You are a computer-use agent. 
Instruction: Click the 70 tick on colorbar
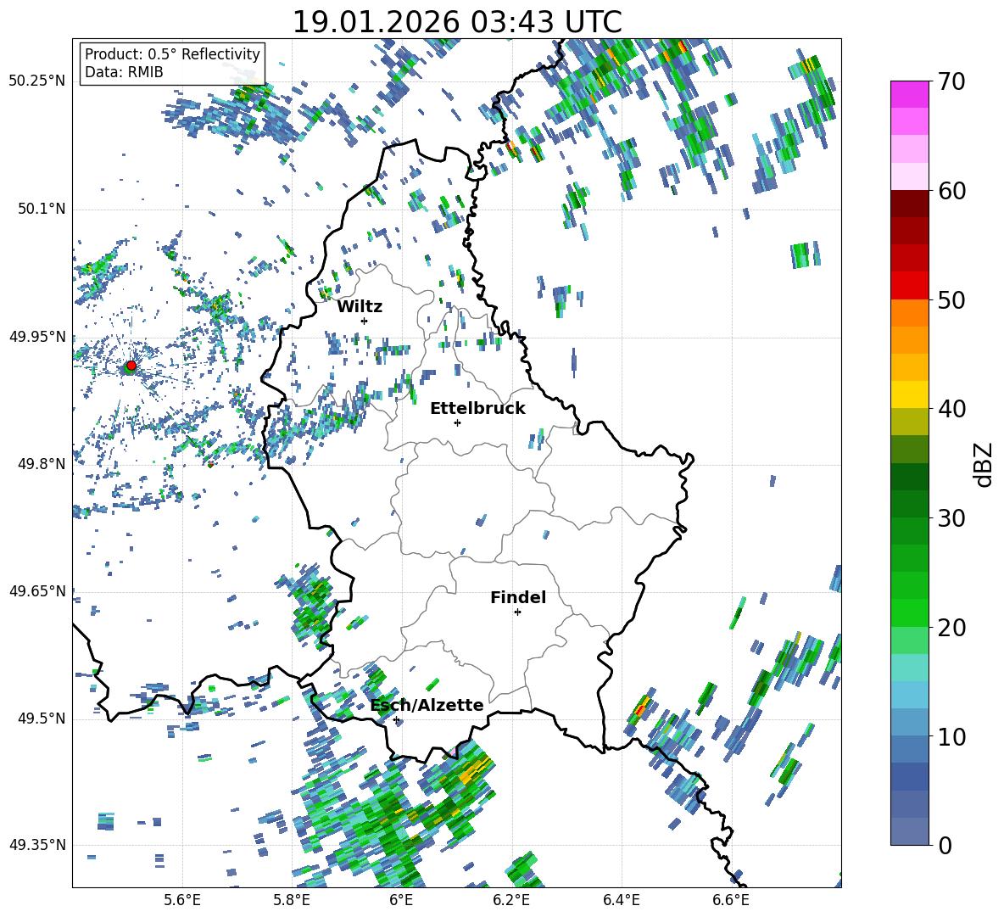click(x=951, y=81)
